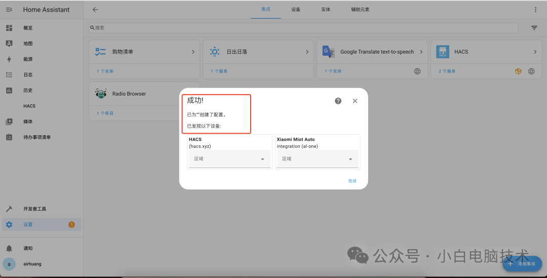Click the 添加集成 add integration button
Viewport: 547px width, 278px height.
[522, 264]
